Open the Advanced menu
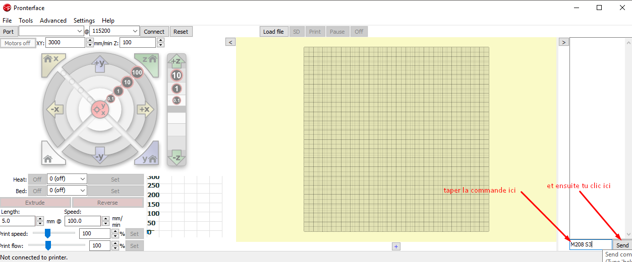Image resolution: width=632 pixels, height=262 pixels. click(53, 21)
